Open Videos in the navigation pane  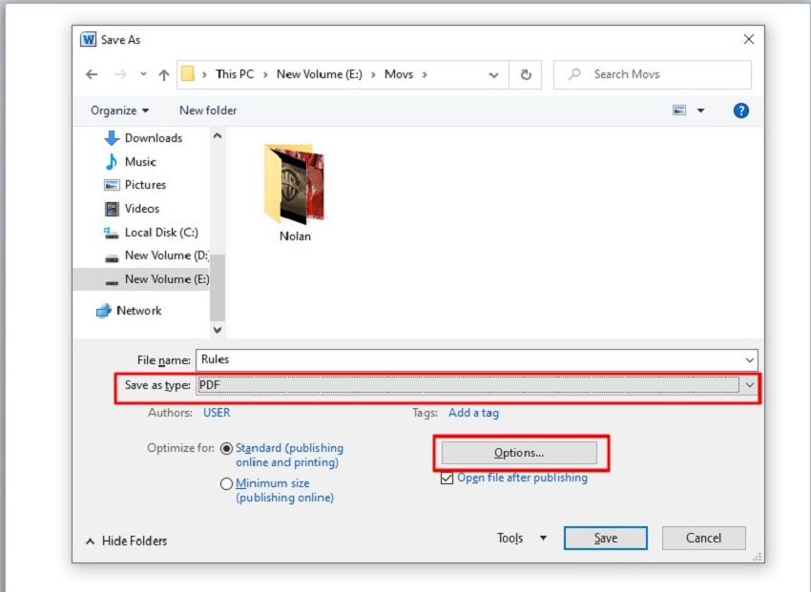(x=142, y=209)
